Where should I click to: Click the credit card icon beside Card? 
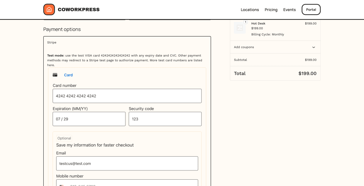[x=55, y=75]
